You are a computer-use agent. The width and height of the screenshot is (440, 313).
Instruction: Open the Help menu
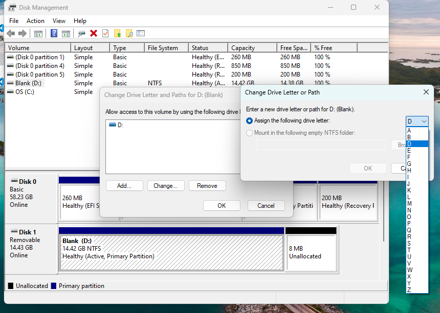coord(80,21)
